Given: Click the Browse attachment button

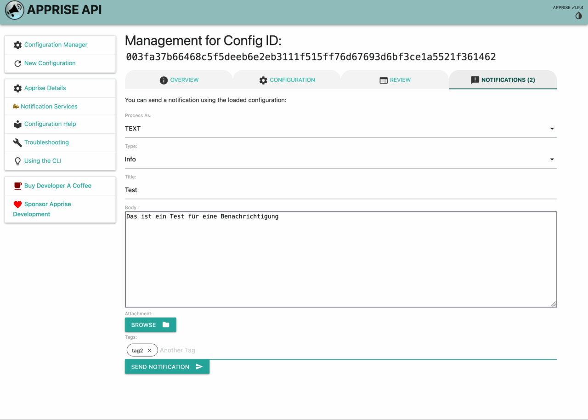Looking at the screenshot, I should point(151,324).
